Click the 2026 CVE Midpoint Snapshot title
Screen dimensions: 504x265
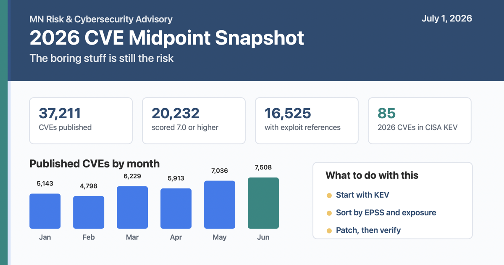(x=167, y=38)
